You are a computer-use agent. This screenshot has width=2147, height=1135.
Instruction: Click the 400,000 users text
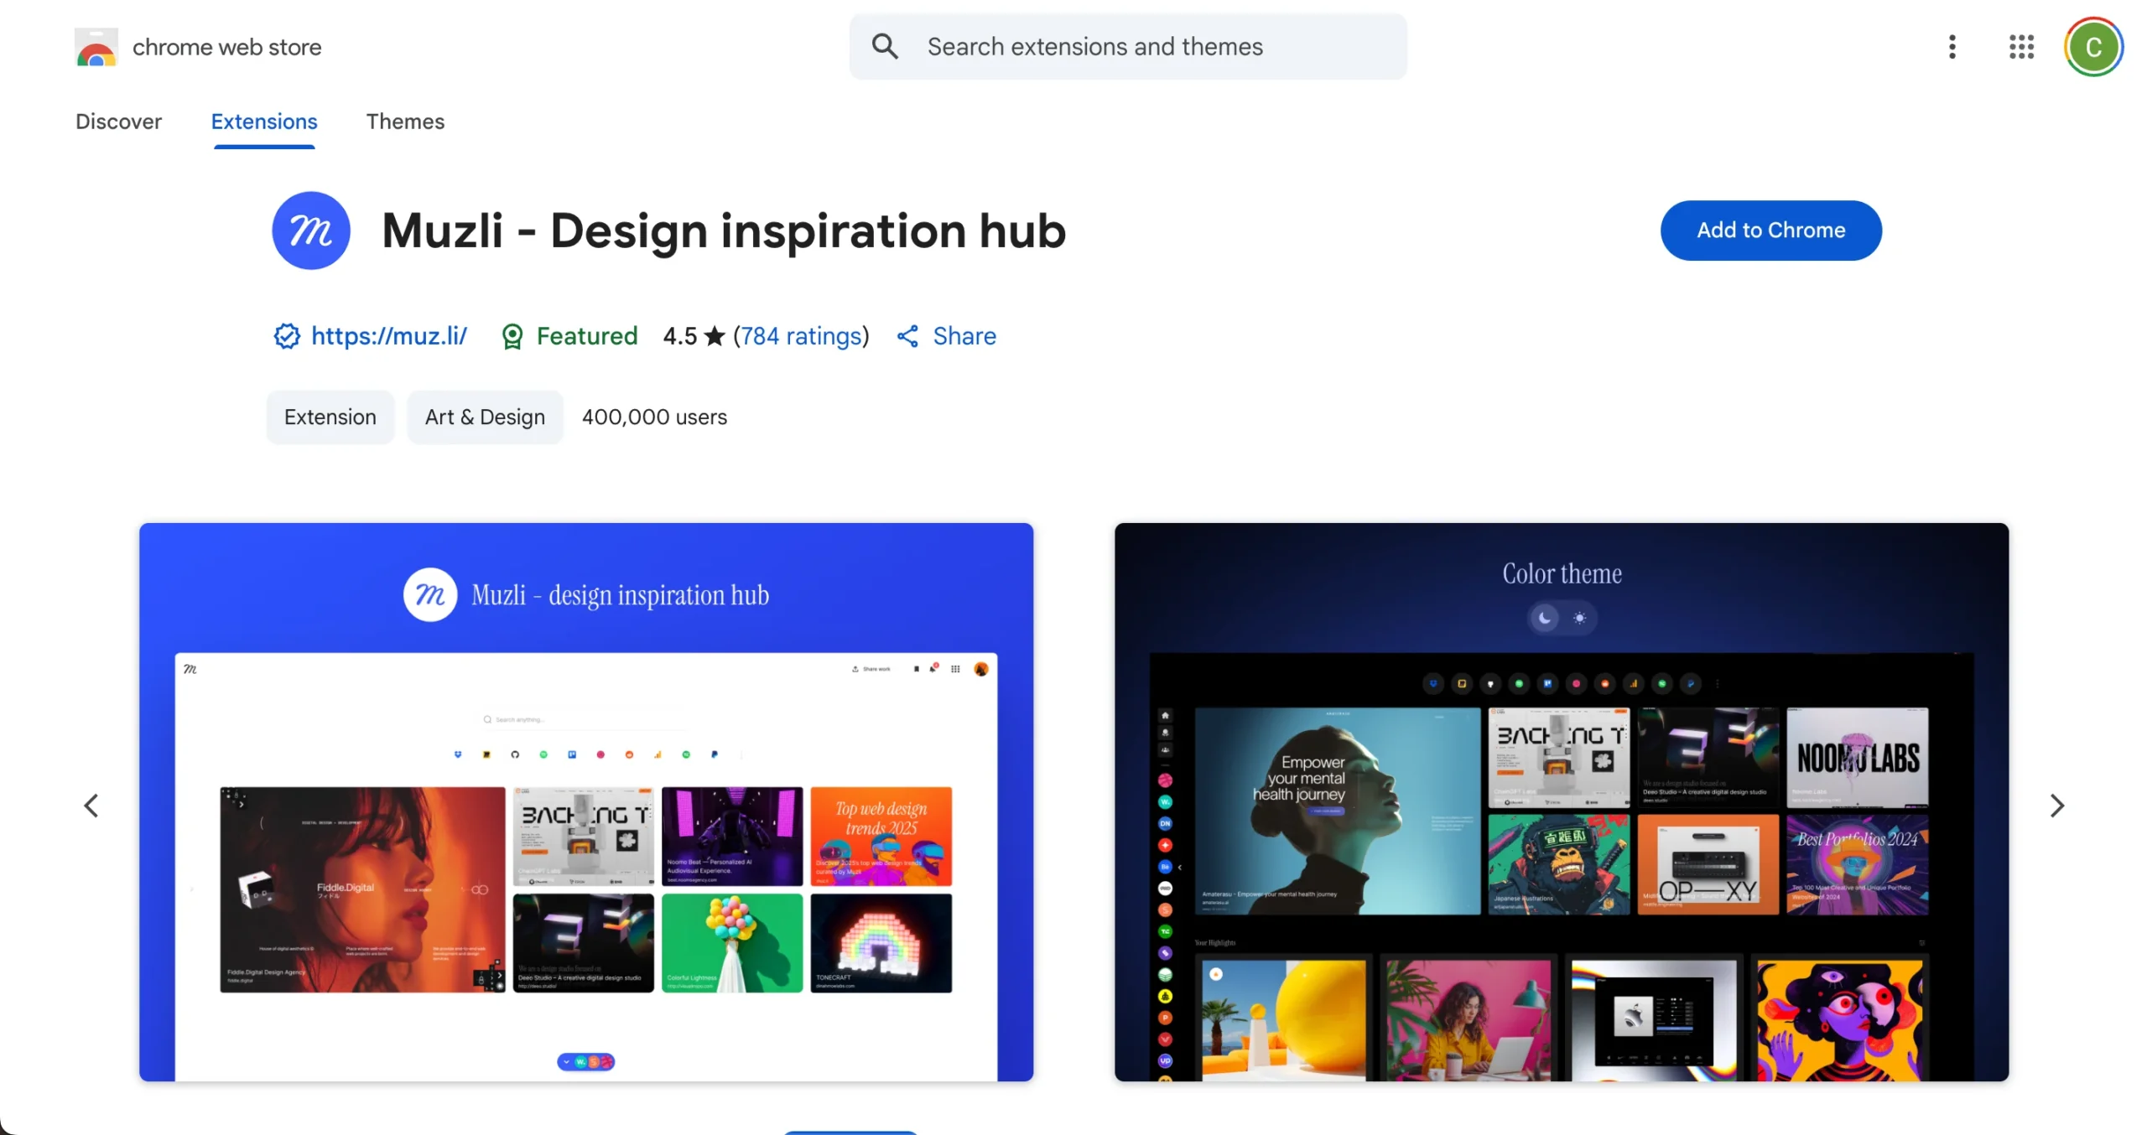654,417
